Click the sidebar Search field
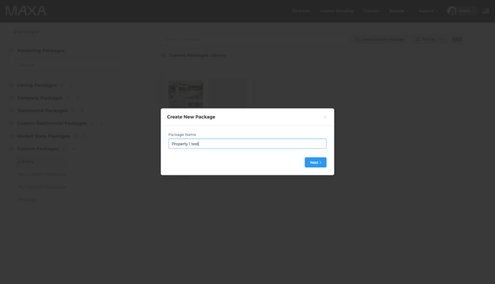The width and height of the screenshot is (495, 284). (65, 65)
